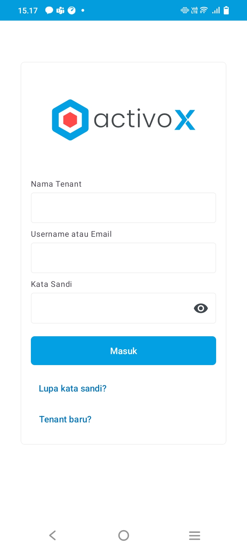Screen dimensions: 247x549
Task: Tap the battery status icon
Action: [226, 10]
